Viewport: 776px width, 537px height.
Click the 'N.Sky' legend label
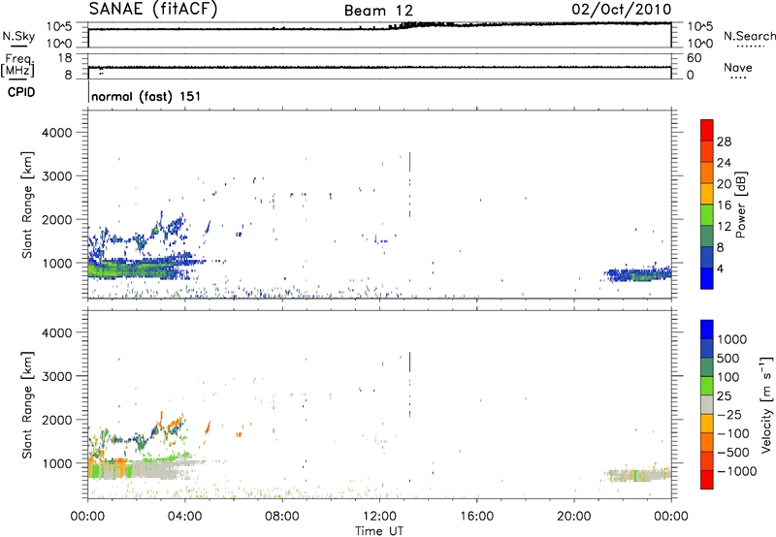pyautogui.click(x=18, y=36)
